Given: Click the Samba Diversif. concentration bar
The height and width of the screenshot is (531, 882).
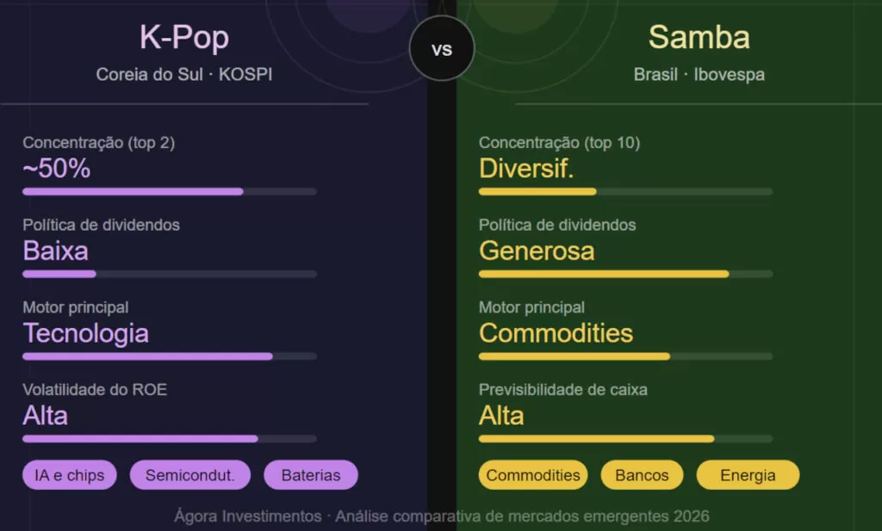Looking at the screenshot, I should pyautogui.click(x=625, y=191).
